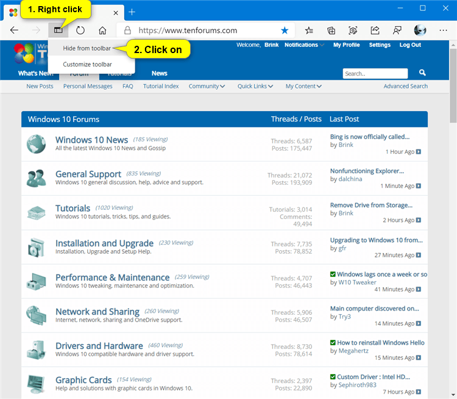The image size is (457, 399).
Task: Start a web capture with the screenshot icon
Action: click(x=353, y=30)
